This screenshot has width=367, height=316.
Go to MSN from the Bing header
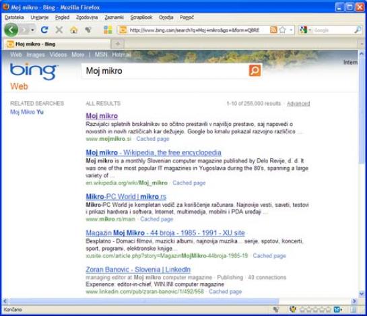[101, 55]
